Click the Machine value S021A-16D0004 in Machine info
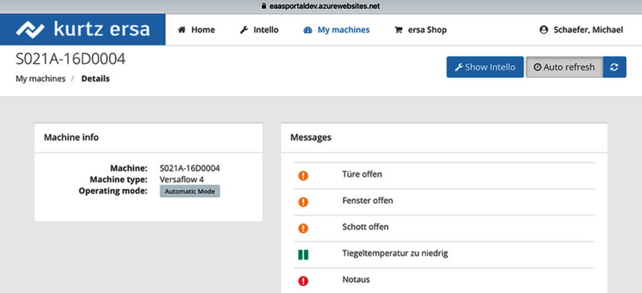This screenshot has width=642, height=293. coord(190,168)
